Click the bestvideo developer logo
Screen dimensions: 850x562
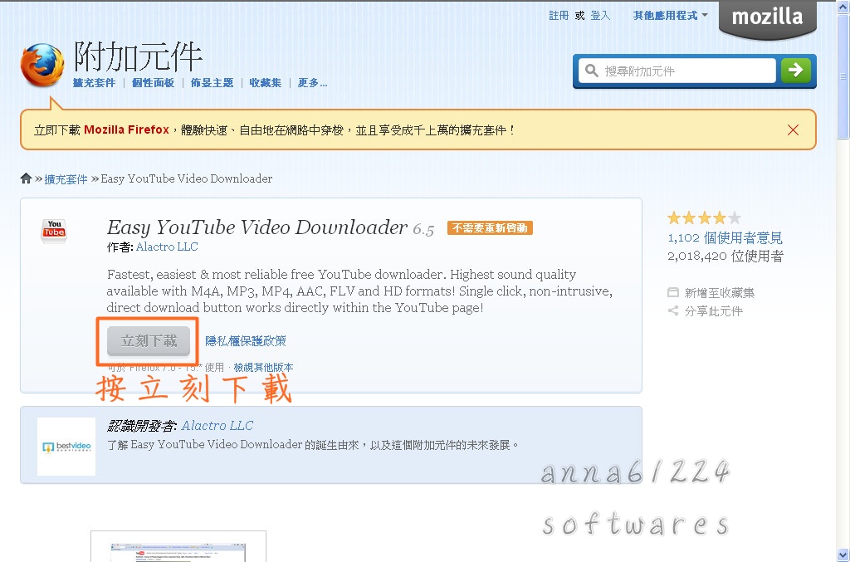(66, 447)
